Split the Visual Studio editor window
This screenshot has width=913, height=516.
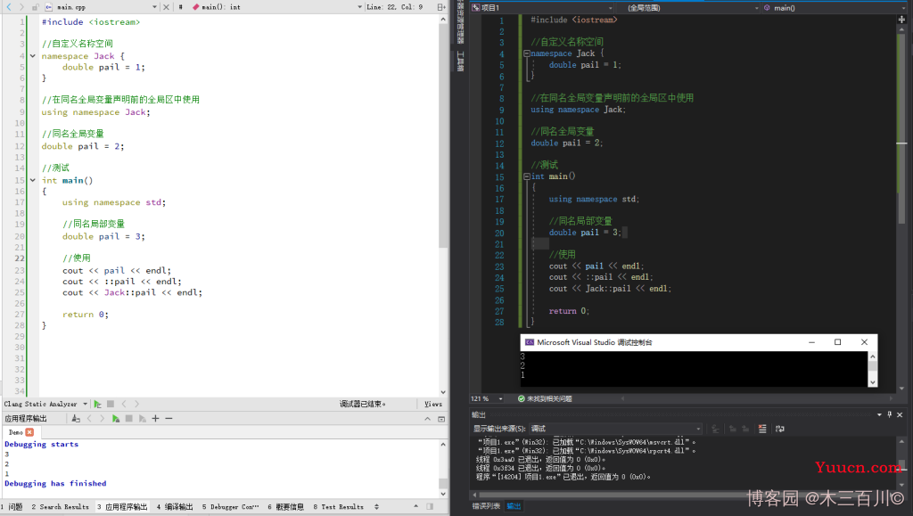point(902,20)
